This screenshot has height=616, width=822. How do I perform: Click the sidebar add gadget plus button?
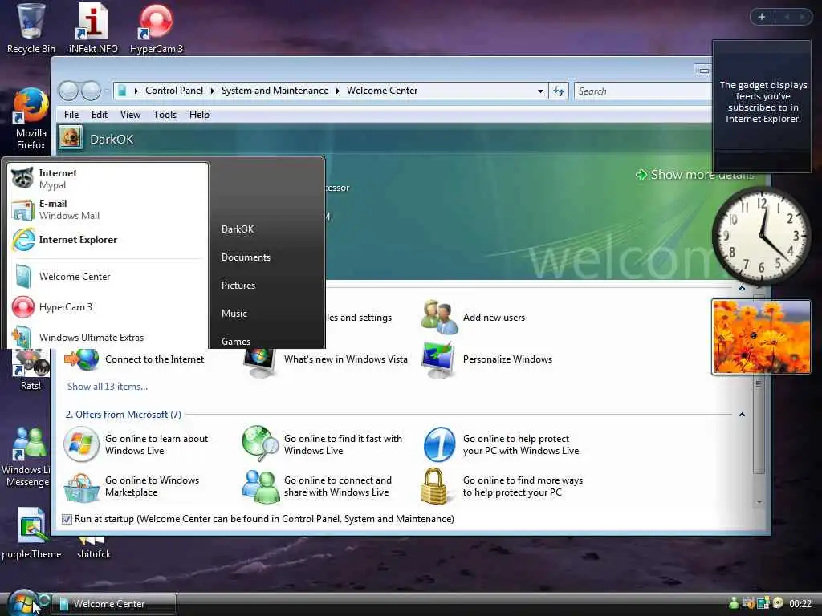pos(762,17)
